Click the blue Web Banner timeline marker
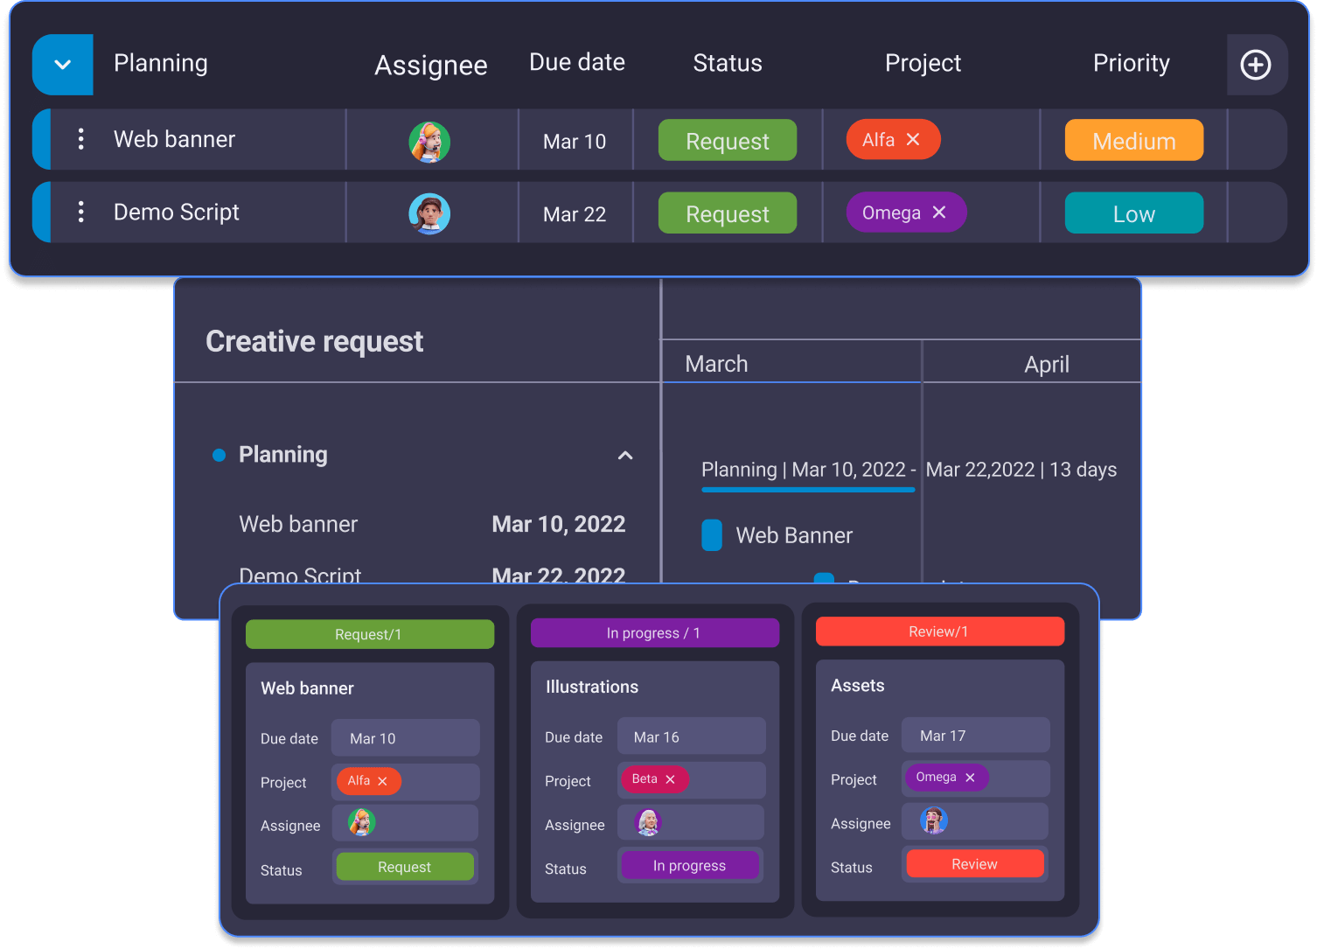Screen dimensions: 1317x949 point(712,535)
